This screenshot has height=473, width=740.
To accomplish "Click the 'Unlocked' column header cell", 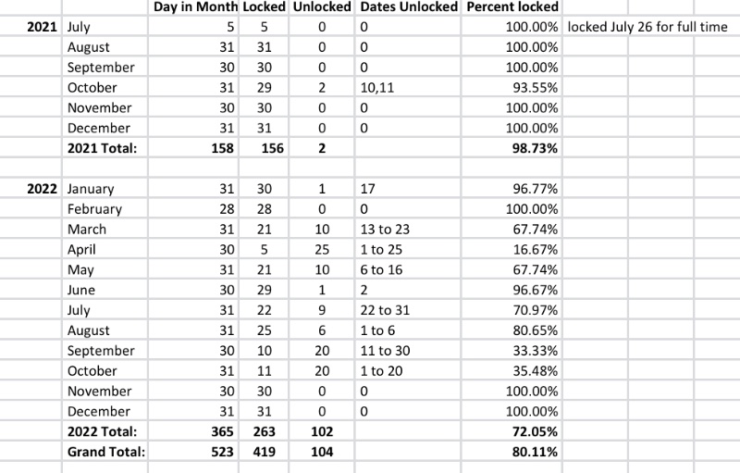I will click(322, 7).
